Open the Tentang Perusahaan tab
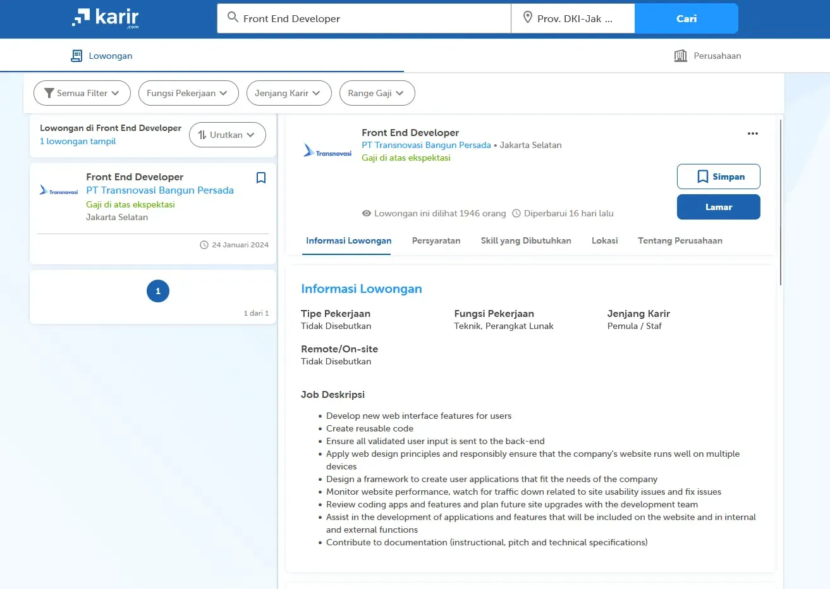The height and width of the screenshot is (589, 830). click(680, 241)
